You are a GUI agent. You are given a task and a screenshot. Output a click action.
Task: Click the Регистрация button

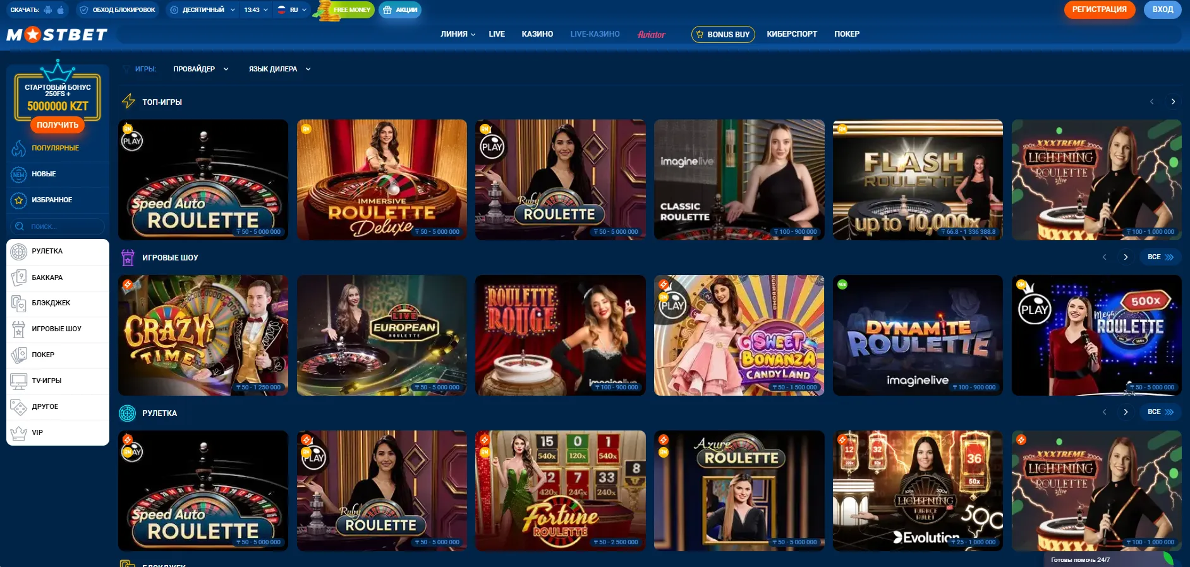[1100, 9]
